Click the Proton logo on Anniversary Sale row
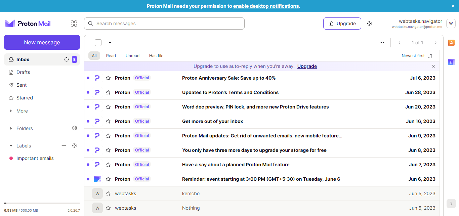Screen dimensions: 459x216 (97, 78)
